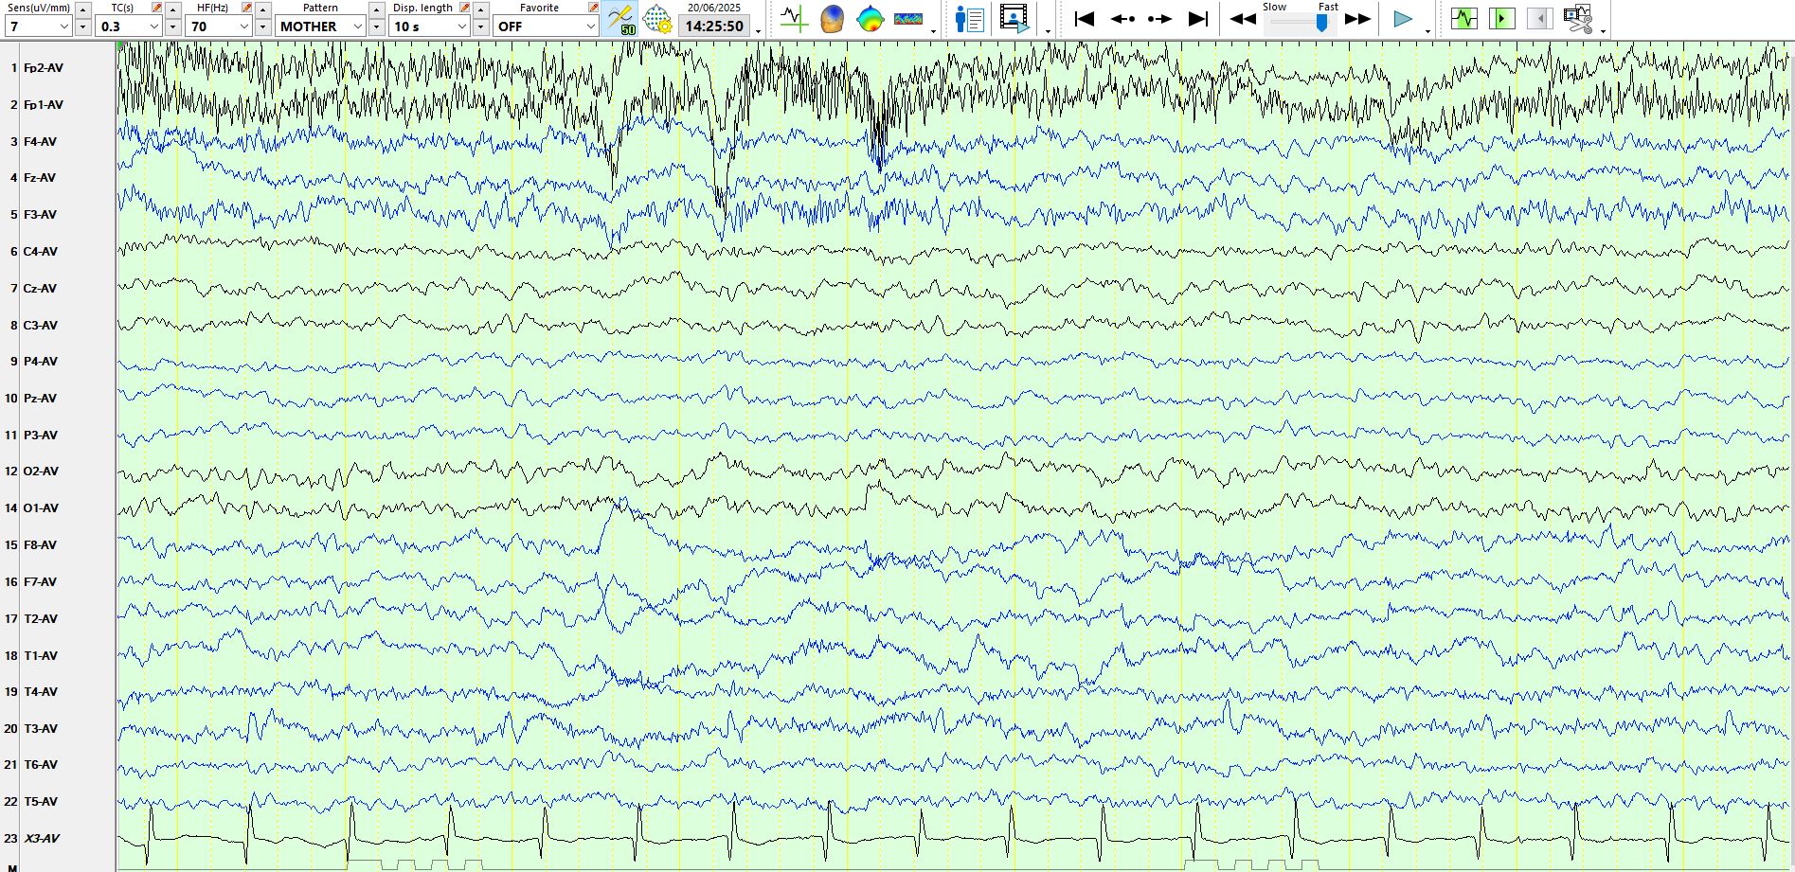Select the Cz-AV channel label
The height and width of the screenshot is (872, 1795).
click(40, 289)
